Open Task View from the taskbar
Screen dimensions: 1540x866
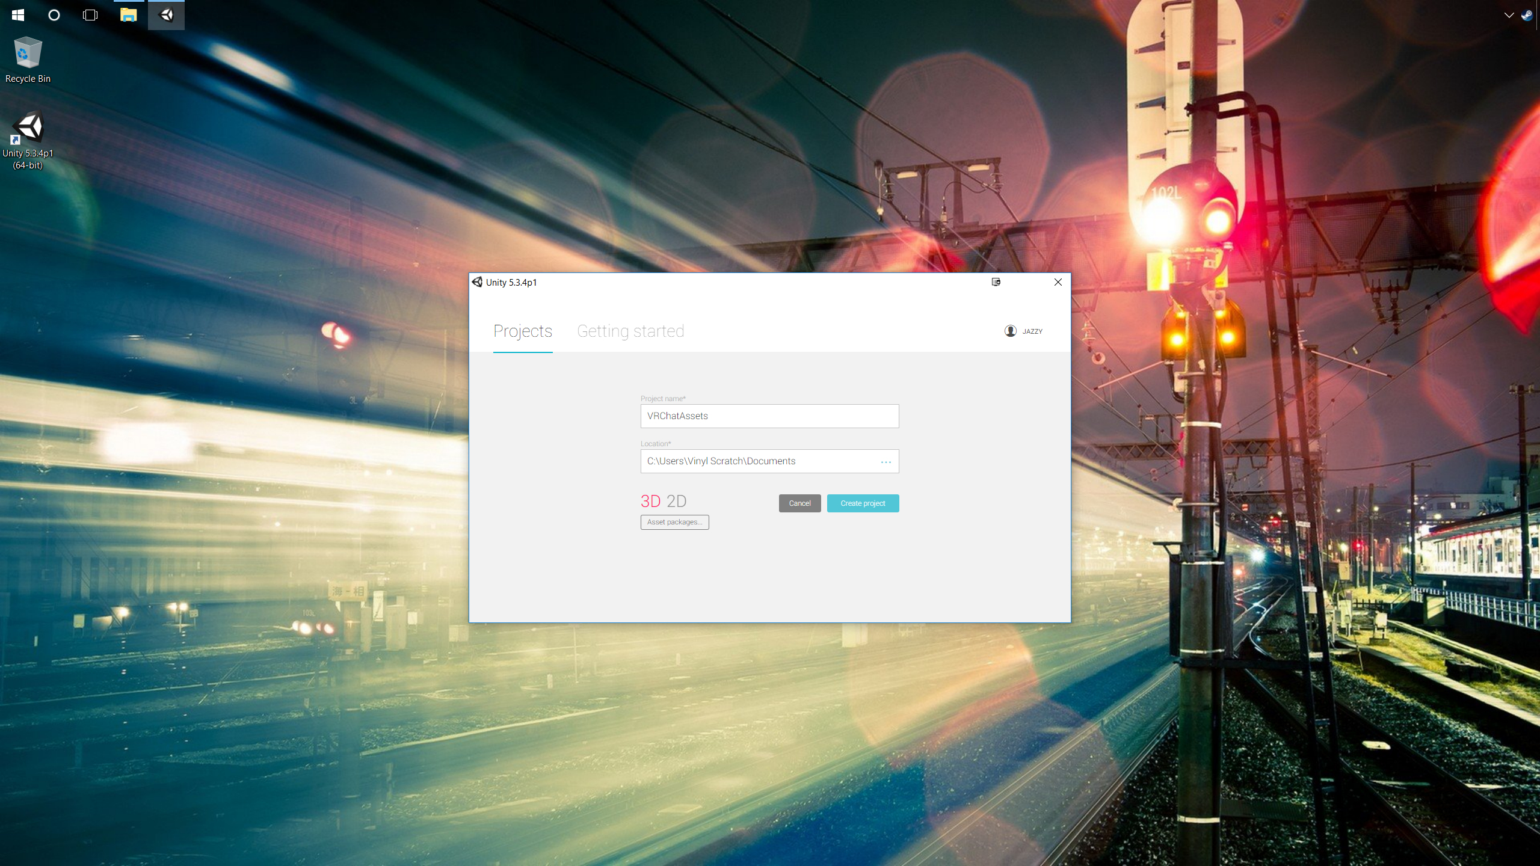(x=90, y=15)
